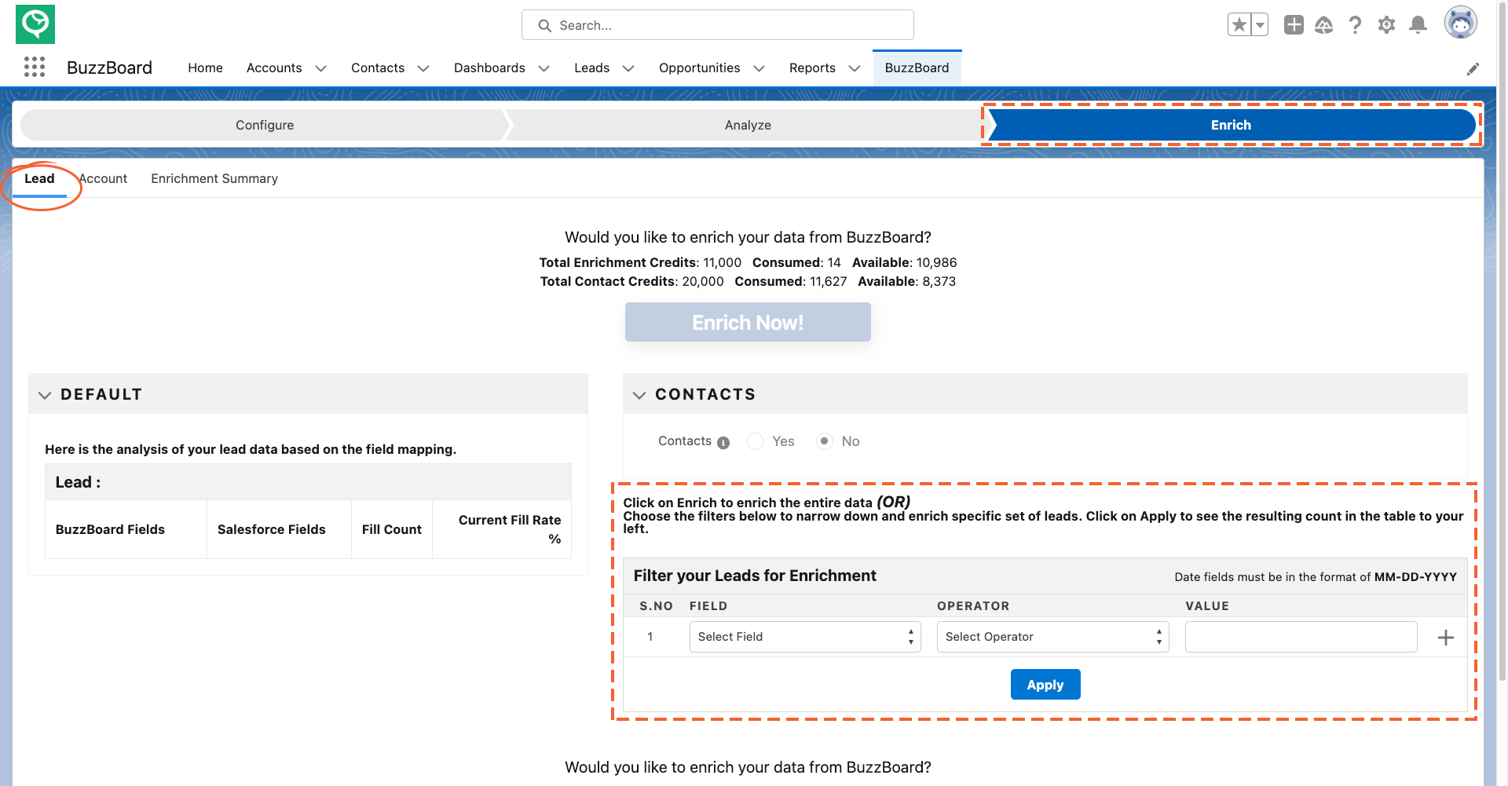This screenshot has width=1508, height=786.
Task: Go to the Home tab
Action: click(x=205, y=68)
